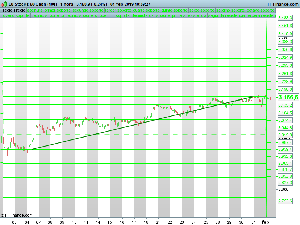The height and width of the screenshot is (225, 300).
Task: Click the 'primera resistencia' label
Action: (x=189, y=16)
